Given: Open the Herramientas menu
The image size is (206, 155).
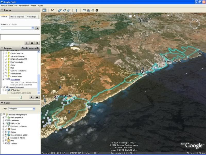Looking at the screenshot, I should point(24,6).
